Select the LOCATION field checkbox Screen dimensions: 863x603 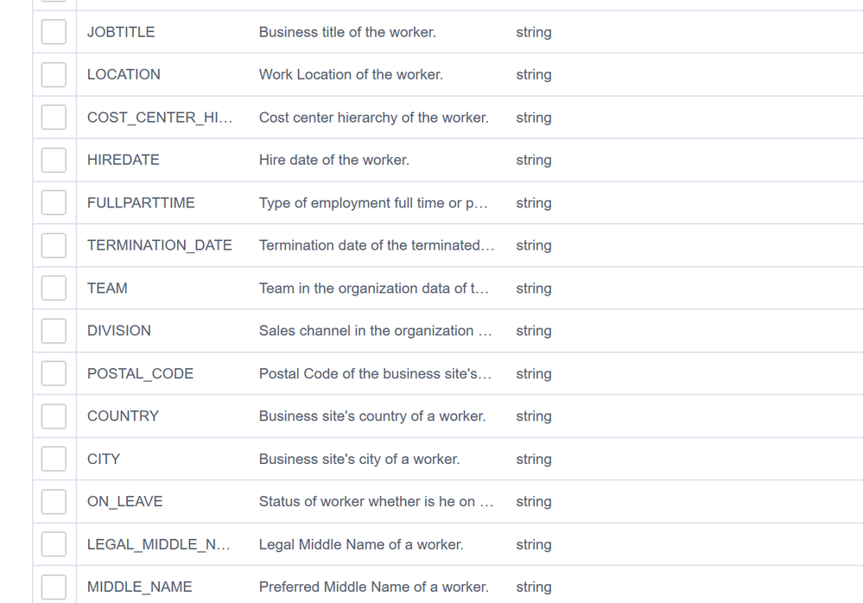click(x=54, y=74)
